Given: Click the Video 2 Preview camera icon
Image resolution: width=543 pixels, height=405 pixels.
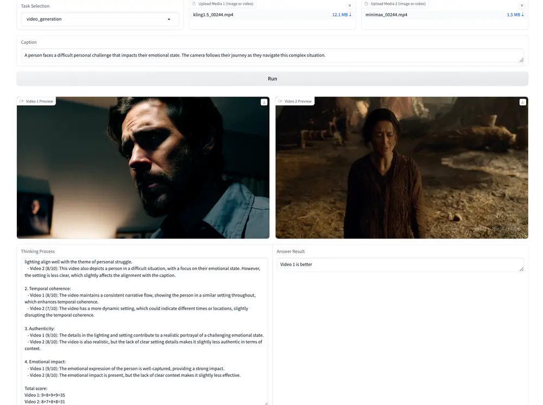Looking at the screenshot, I should pos(280,101).
